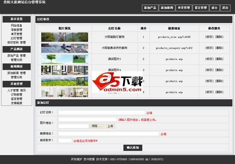Click [删除] for 太阳能集体供热案例
Image resolution: width=235 pixels, height=164 pixels.
[219, 48]
